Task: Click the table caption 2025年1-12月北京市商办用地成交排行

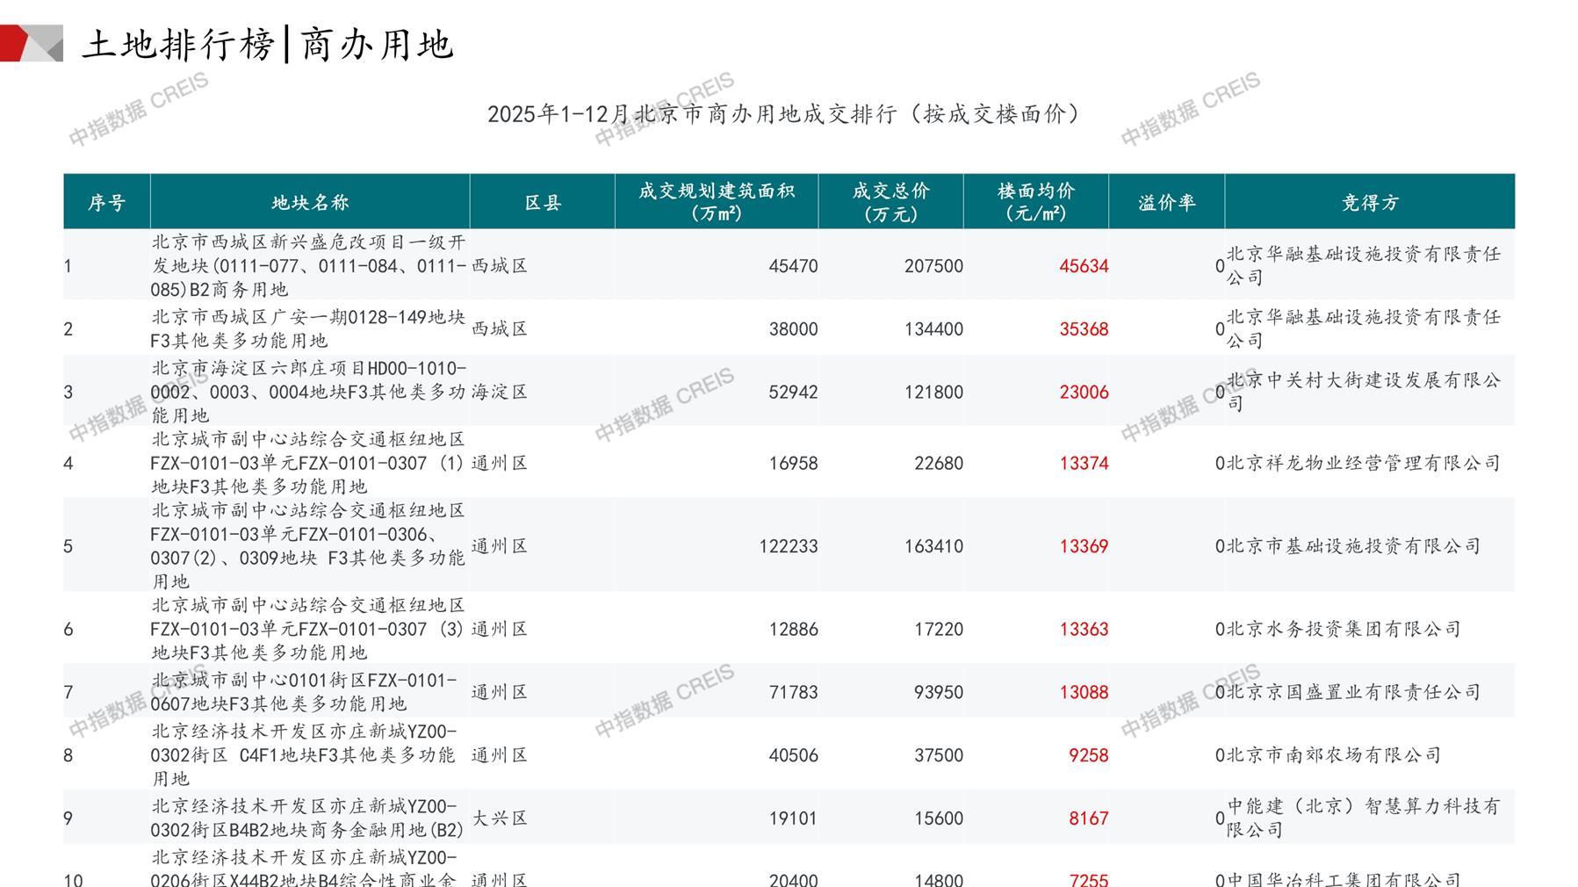Action: (784, 114)
